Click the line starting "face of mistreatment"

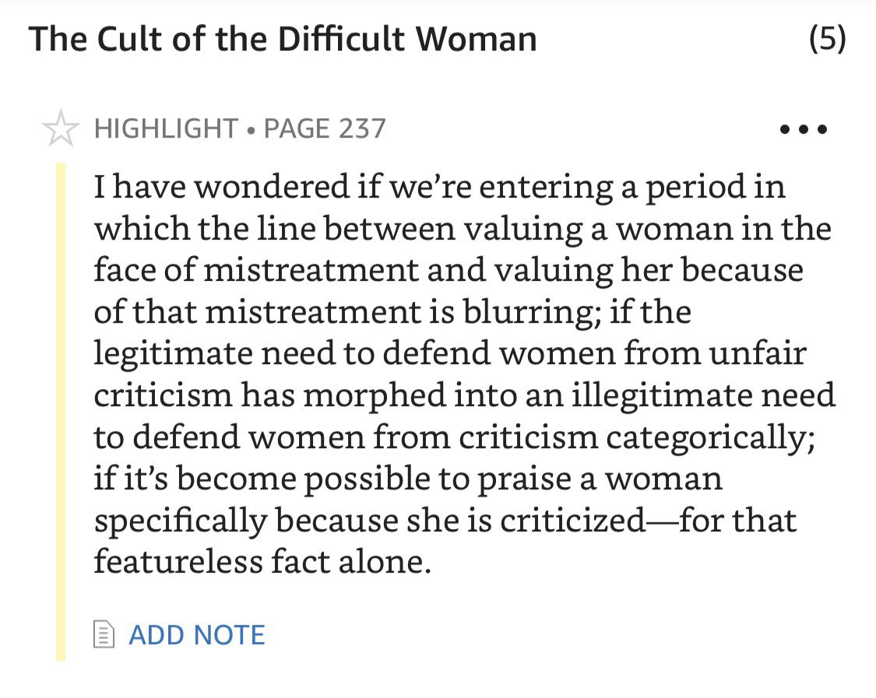(x=448, y=270)
